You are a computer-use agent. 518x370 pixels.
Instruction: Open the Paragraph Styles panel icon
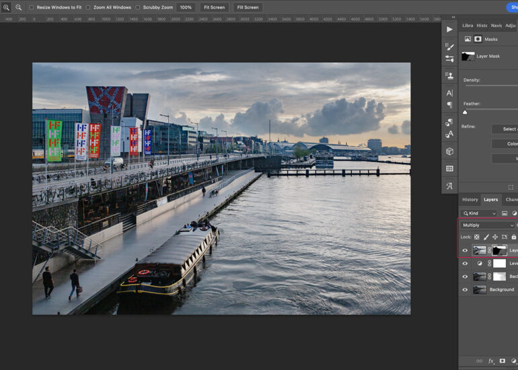tap(449, 122)
